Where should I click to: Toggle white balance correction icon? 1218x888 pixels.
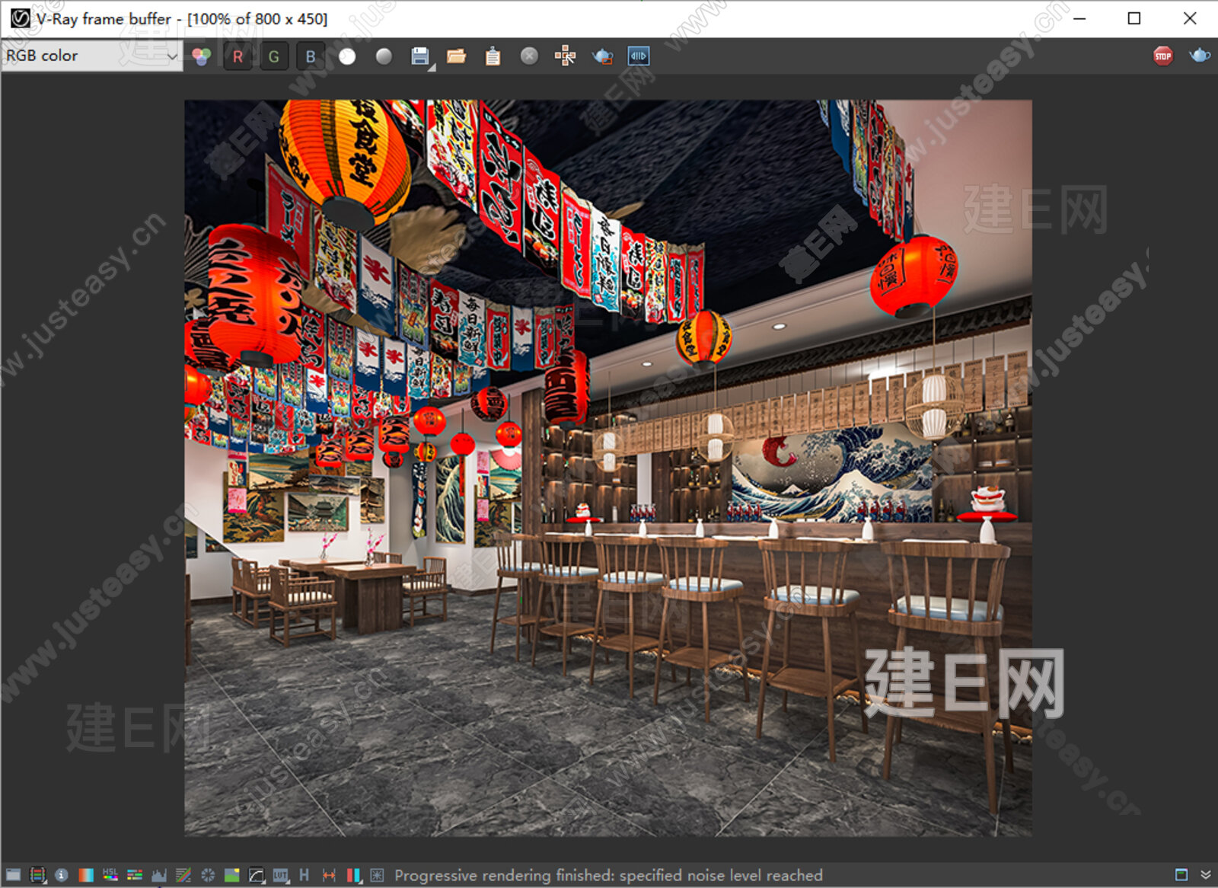(86, 875)
